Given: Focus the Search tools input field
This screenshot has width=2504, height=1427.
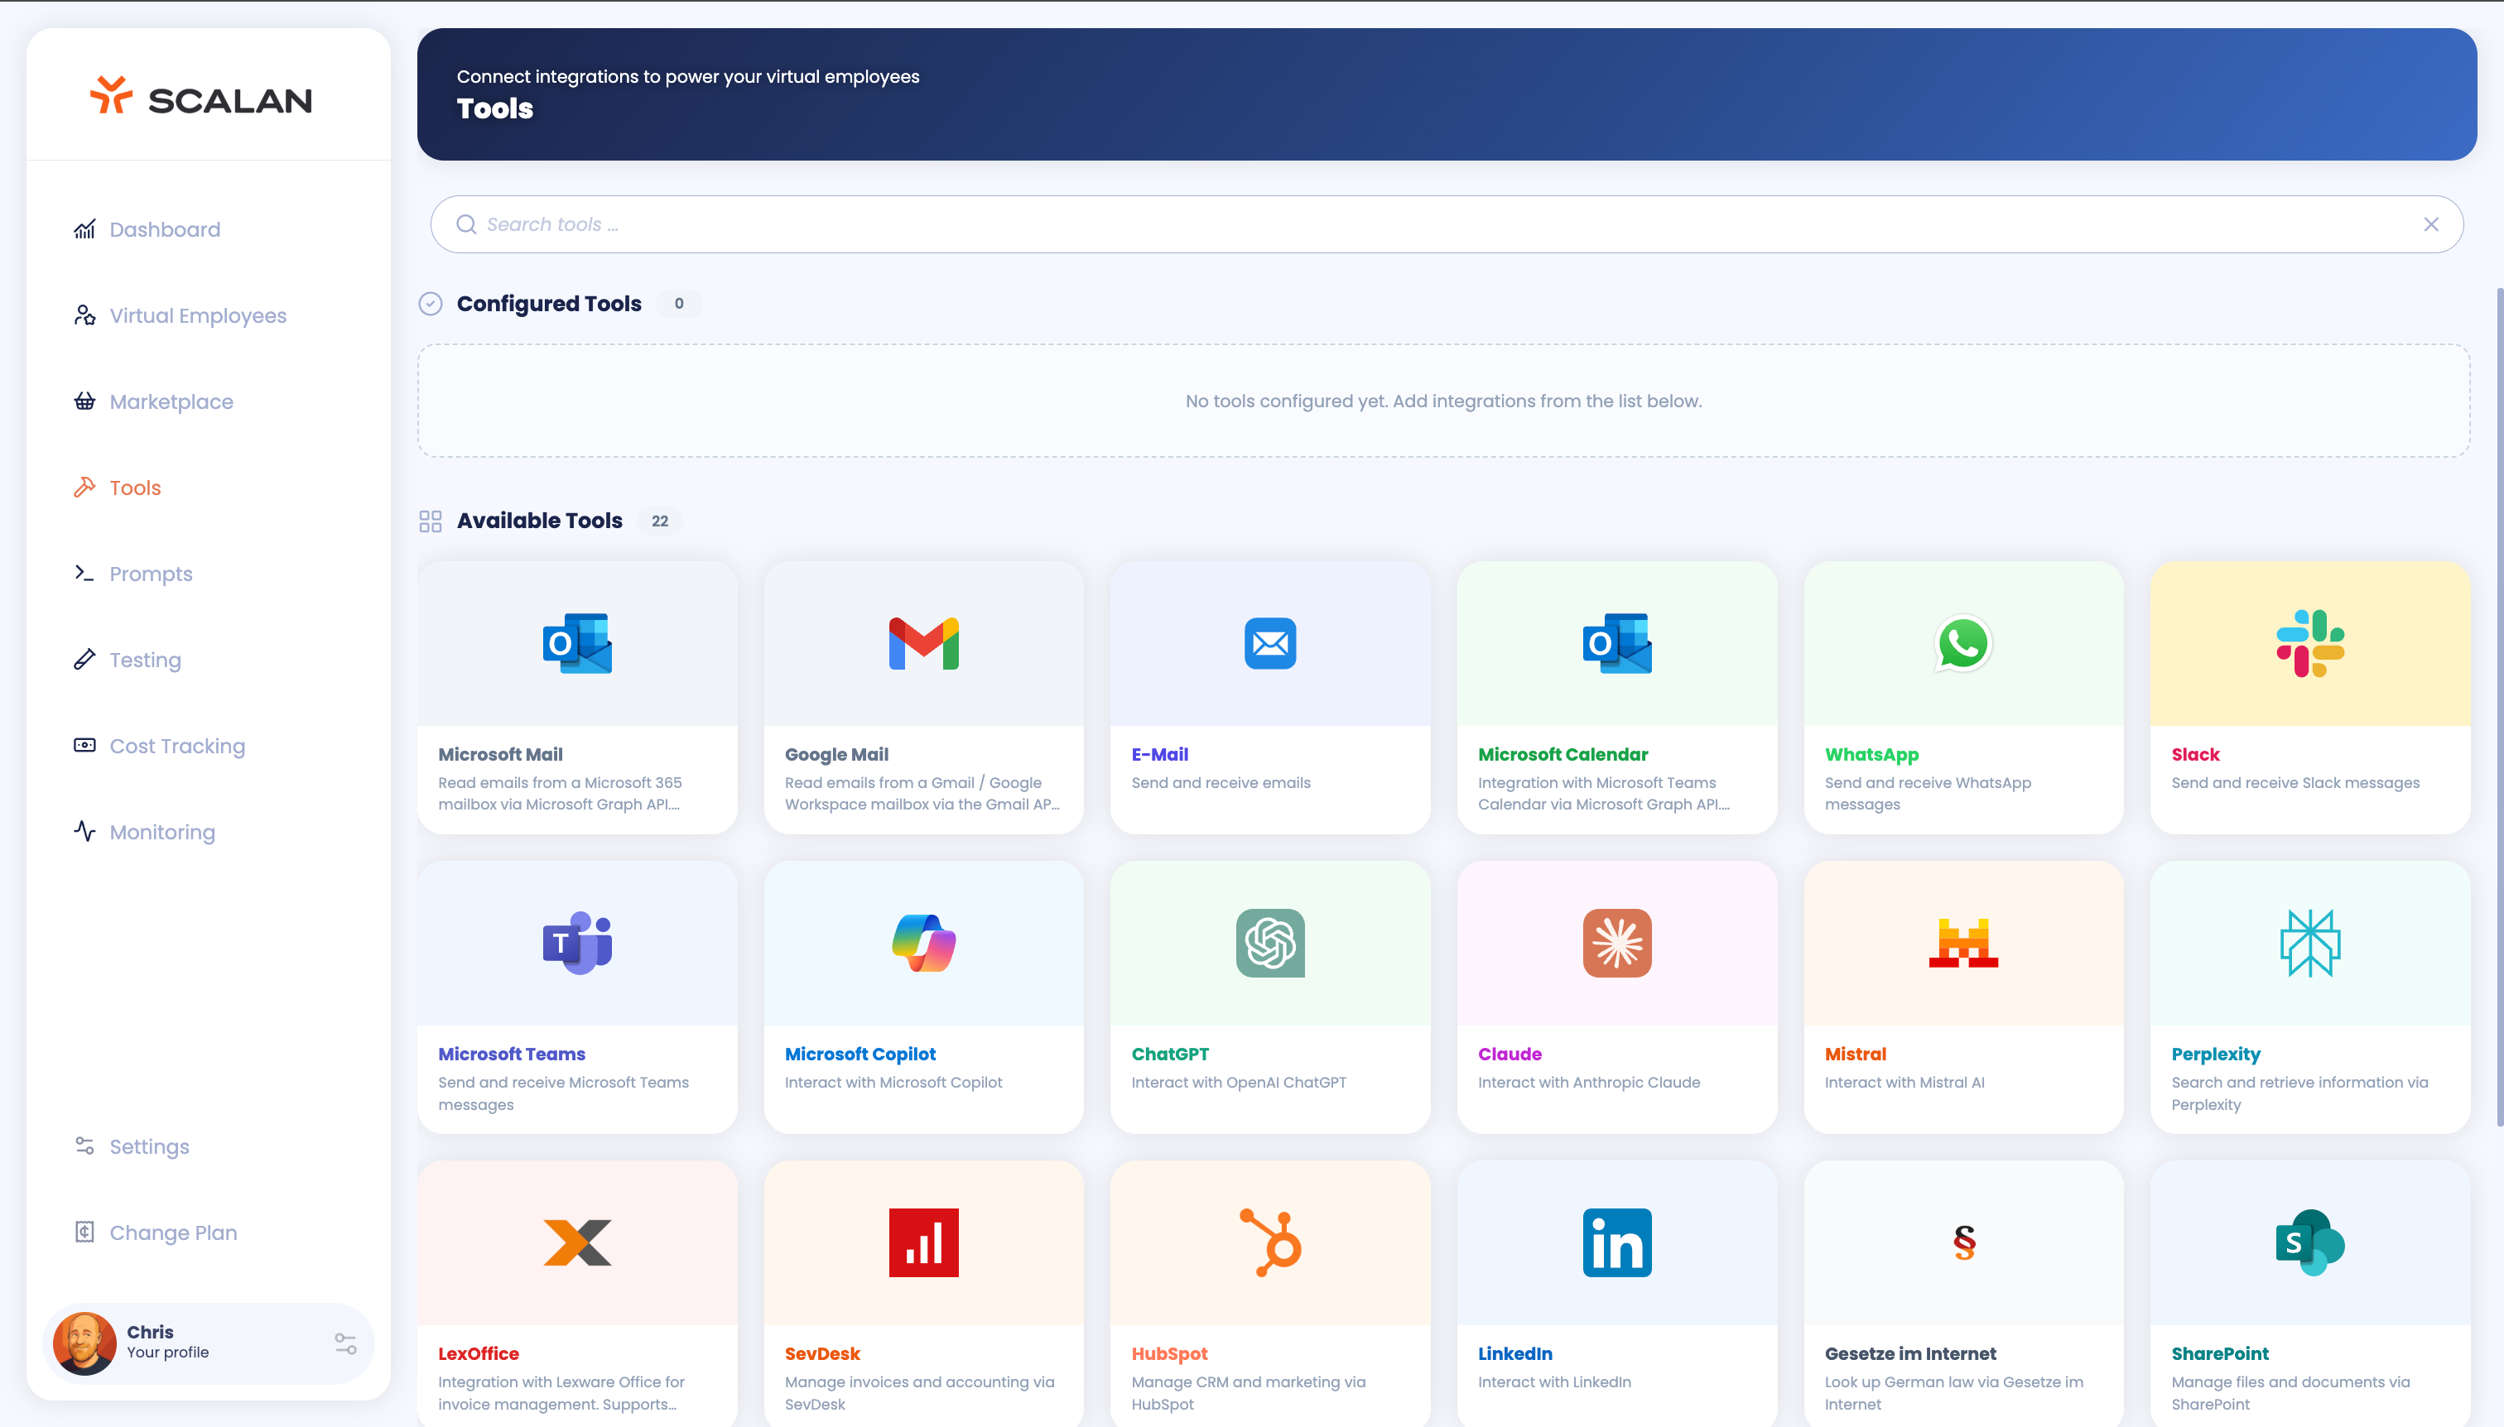Looking at the screenshot, I should [x=1446, y=224].
